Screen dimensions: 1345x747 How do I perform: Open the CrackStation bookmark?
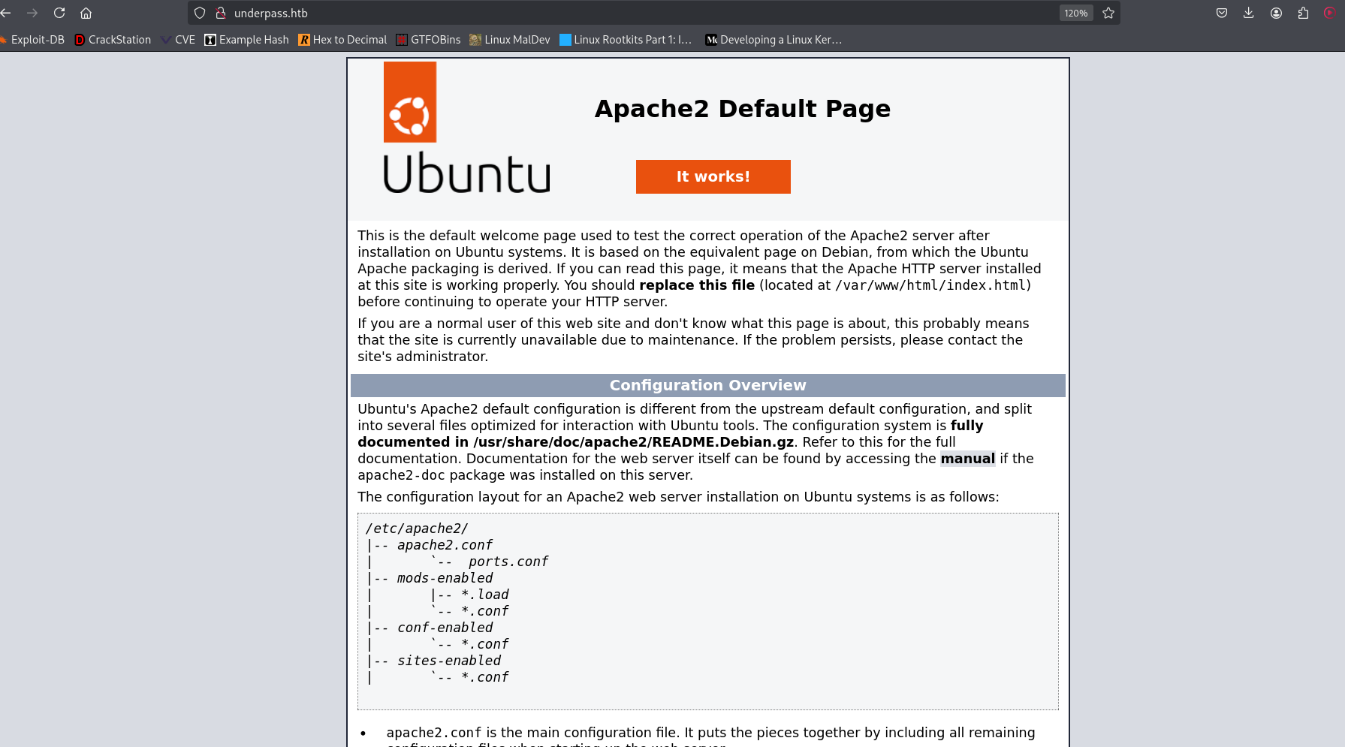(x=113, y=40)
